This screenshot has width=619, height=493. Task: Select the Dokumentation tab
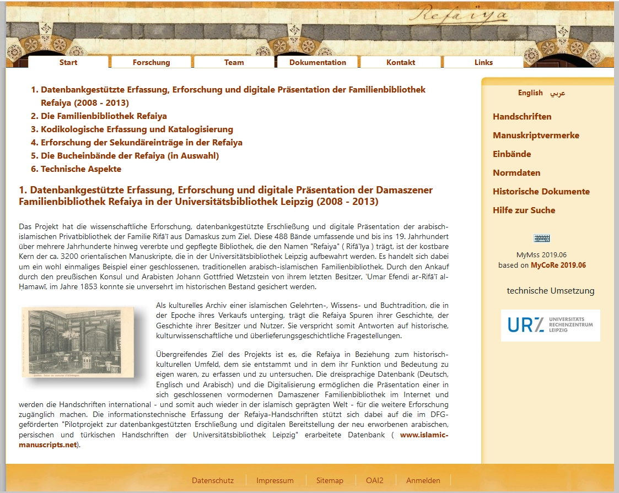pyautogui.click(x=317, y=62)
